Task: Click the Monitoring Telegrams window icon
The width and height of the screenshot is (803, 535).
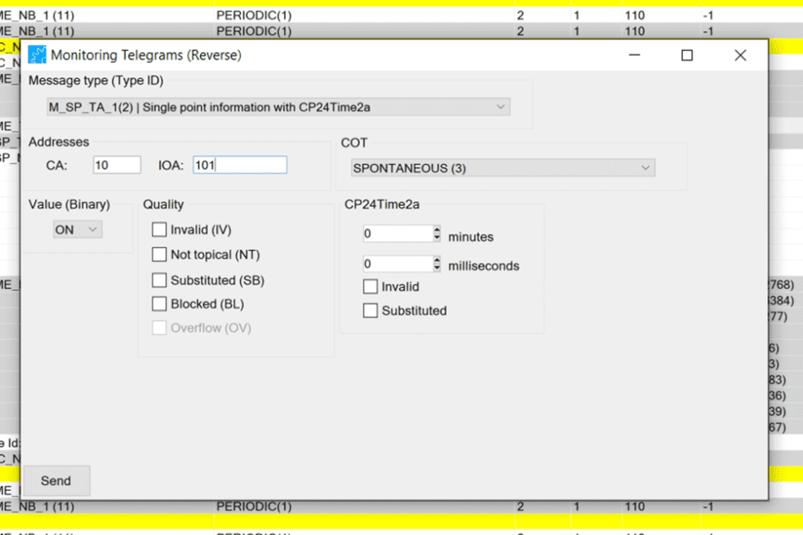Action: click(x=36, y=54)
